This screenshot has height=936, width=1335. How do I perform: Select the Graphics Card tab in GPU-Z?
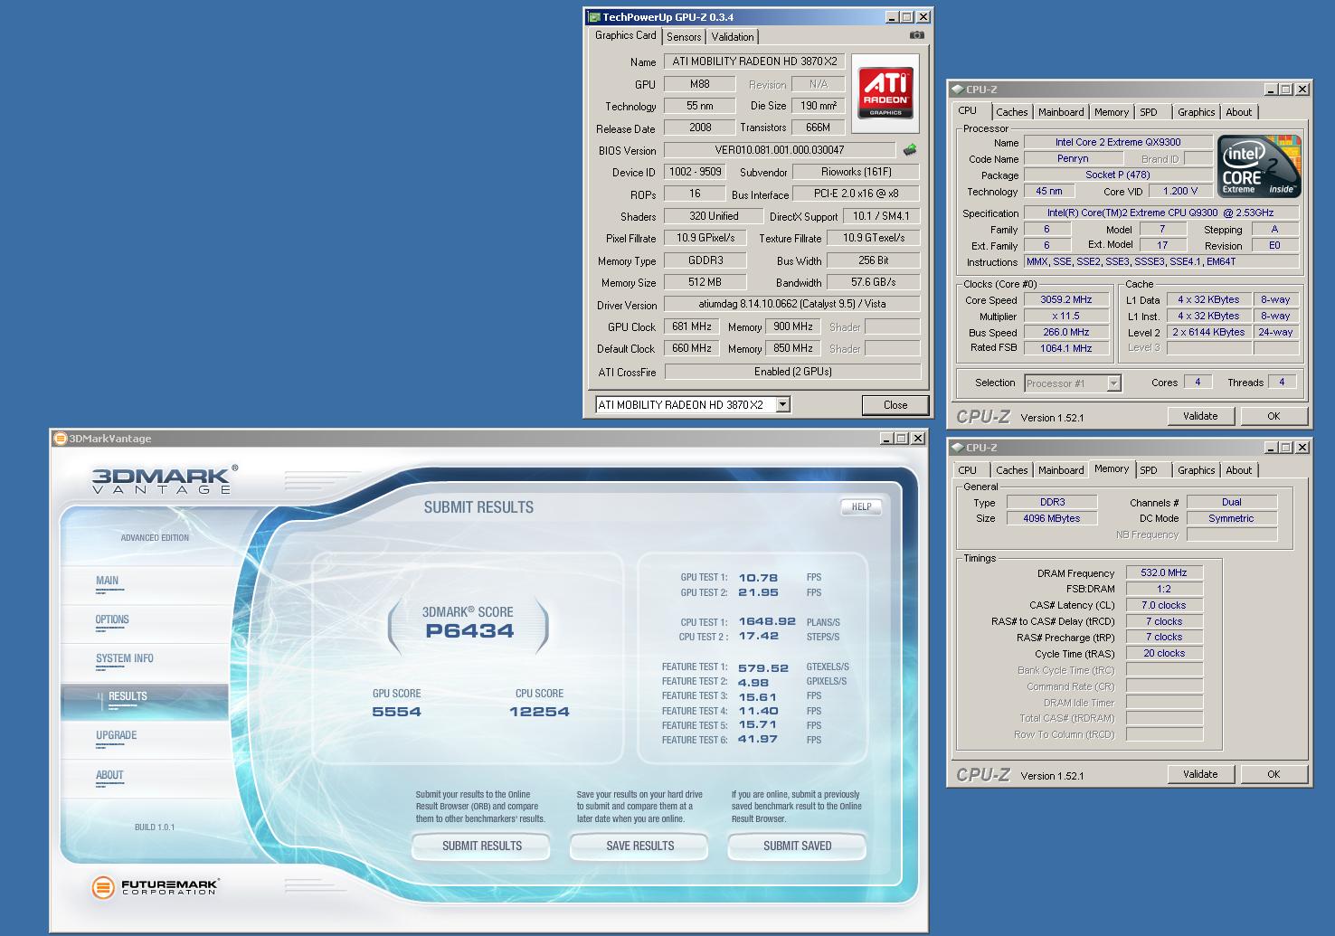coord(626,35)
